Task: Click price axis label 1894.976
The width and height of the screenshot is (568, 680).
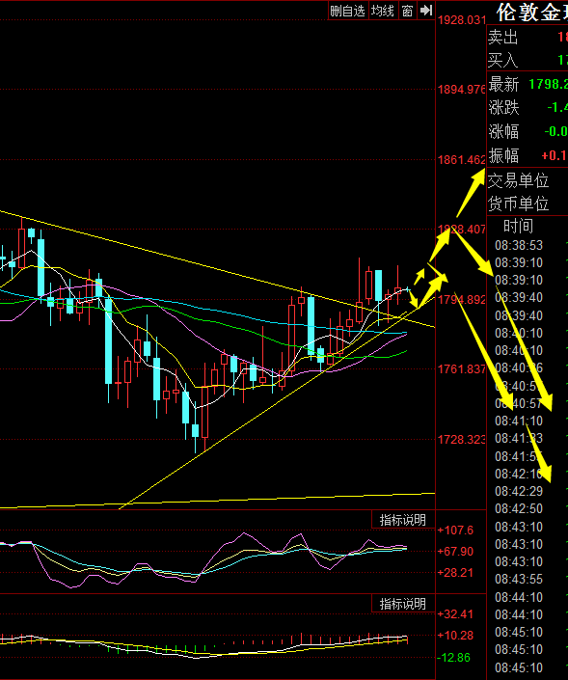Action: pyautogui.click(x=462, y=90)
